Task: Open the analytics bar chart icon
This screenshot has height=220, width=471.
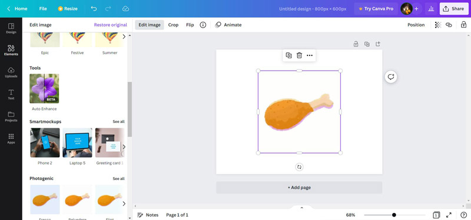Action: click(x=431, y=9)
